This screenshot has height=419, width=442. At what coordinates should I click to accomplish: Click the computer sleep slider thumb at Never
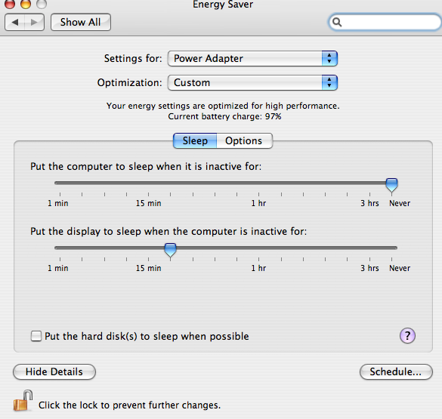pos(391,185)
